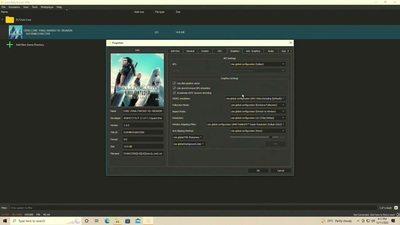Viewport: 400px width, 225px height.
Task: Click the Sort by Size column header
Action: 178,12
